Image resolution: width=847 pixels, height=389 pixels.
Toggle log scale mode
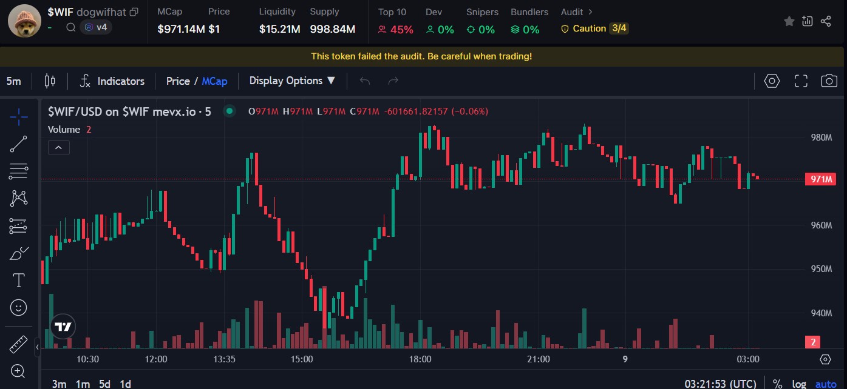tap(799, 384)
